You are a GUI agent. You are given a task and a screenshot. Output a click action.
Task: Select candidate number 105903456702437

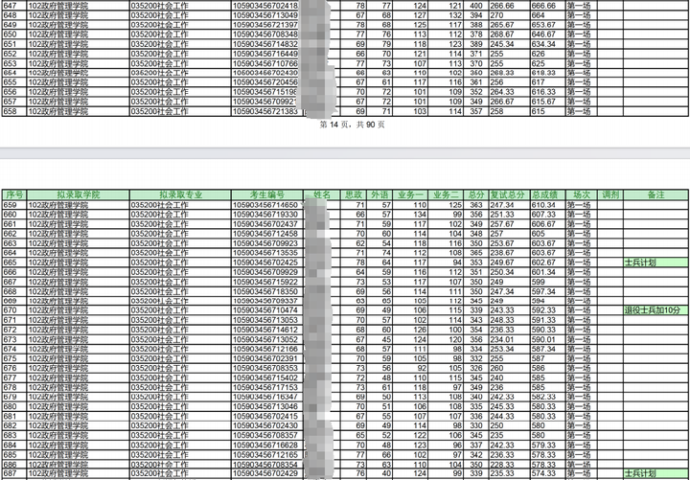point(265,224)
